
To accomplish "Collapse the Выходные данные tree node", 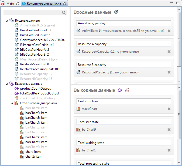I will point(7,84).
